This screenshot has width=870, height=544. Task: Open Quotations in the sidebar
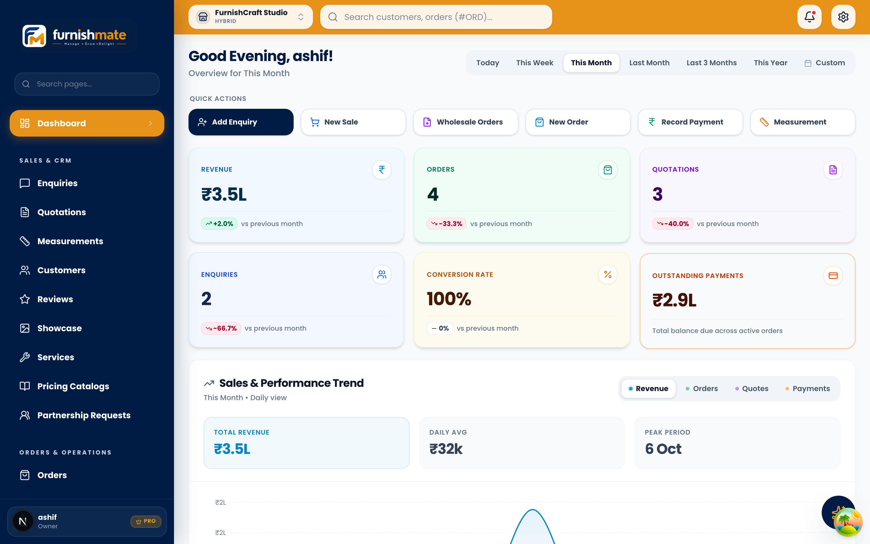87,212
